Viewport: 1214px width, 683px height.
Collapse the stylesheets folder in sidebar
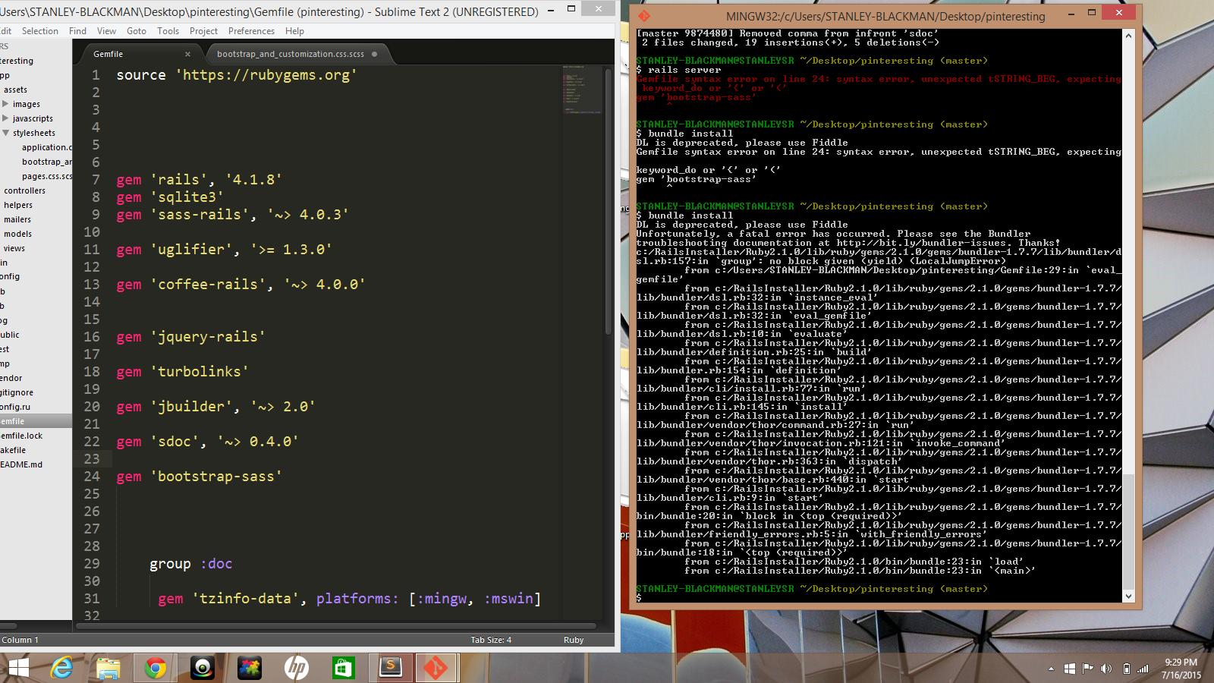6,133
